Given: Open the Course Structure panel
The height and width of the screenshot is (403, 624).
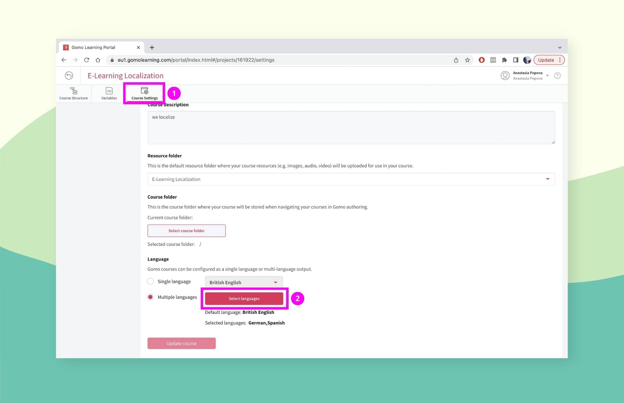Looking at the screenshot, I should 73,93.
